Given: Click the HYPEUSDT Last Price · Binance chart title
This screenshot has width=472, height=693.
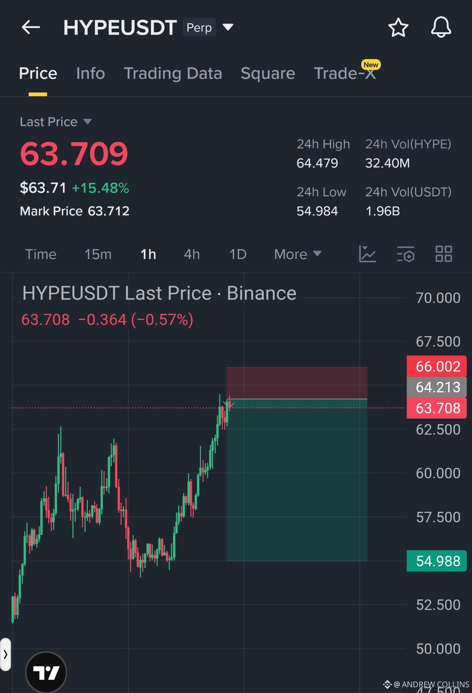Looking at the screenshot, I should point(159,293).
